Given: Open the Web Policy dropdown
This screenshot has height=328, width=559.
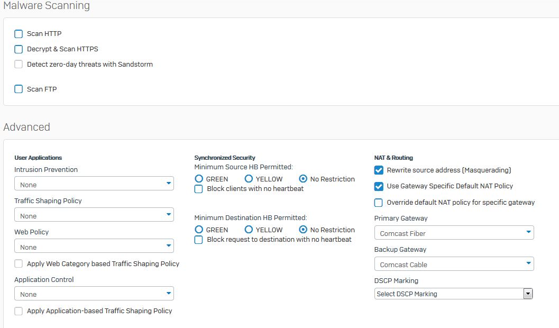Looking at the screenshot, I should point(94,246).
